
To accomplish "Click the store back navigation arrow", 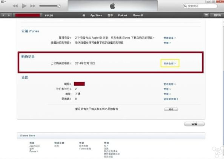I will click(x=3, y=15).
